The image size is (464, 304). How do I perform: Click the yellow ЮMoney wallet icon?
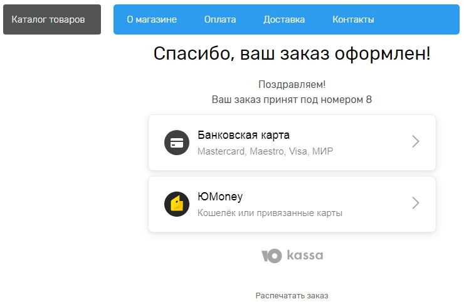pos(177,204)
